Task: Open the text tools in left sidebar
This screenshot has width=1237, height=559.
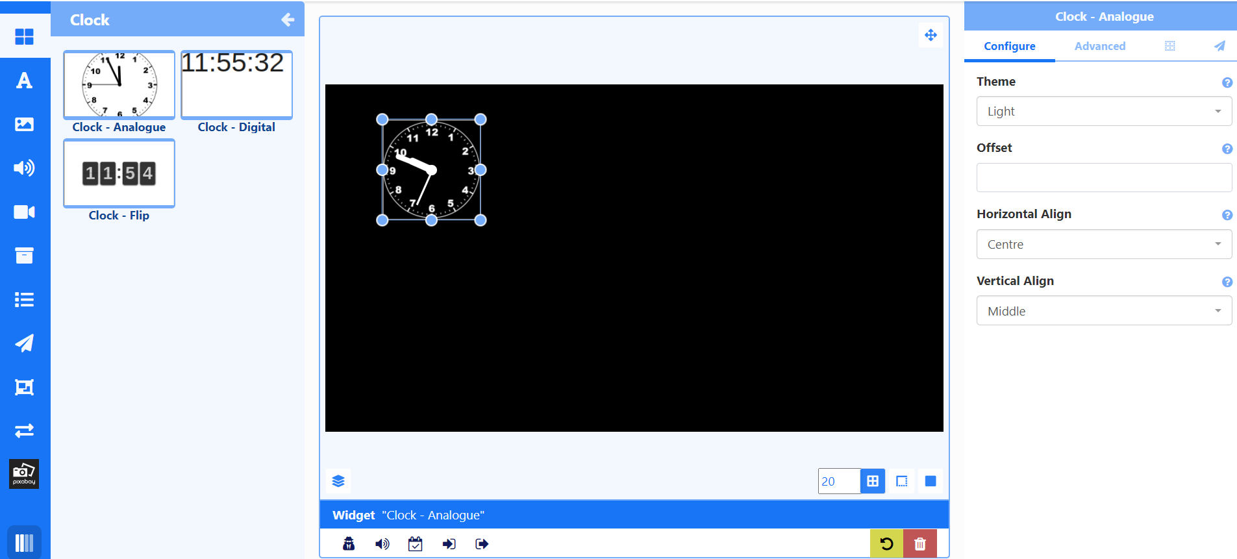Action: coord(24,81)
